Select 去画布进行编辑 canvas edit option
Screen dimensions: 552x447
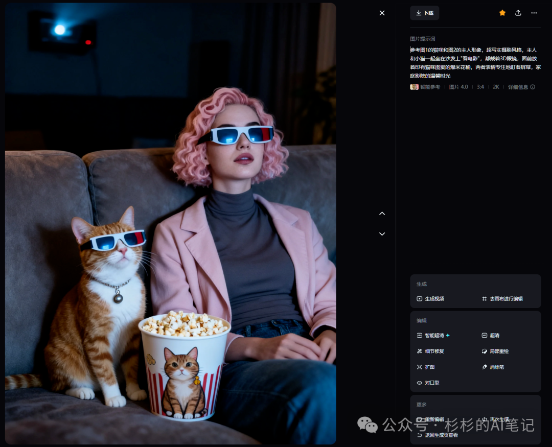(502, 298)
